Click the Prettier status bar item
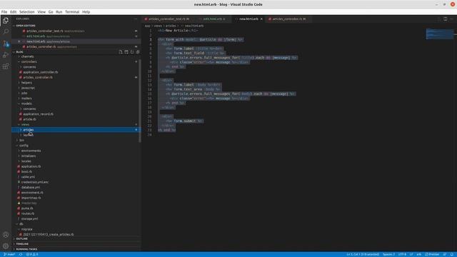Viewport: 457px width, 257px height. click(432, 254)
